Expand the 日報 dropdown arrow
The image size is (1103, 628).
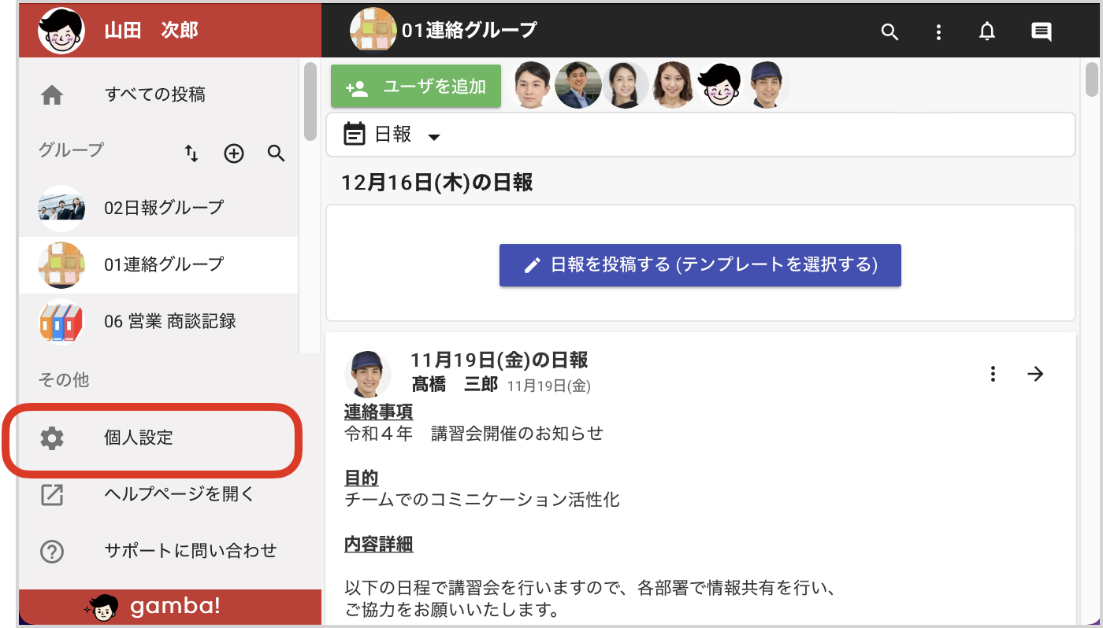(433, 137)
